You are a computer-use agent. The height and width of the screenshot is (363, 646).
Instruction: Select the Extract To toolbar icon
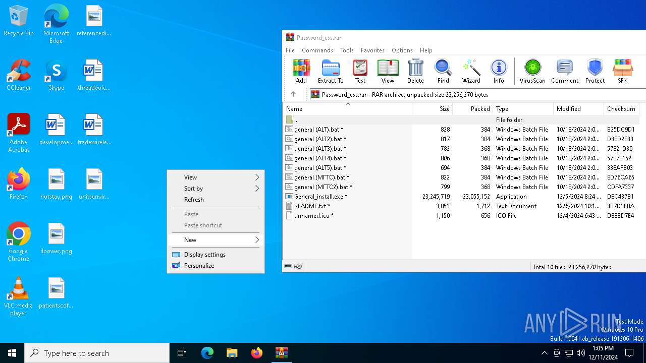(331, 71)
